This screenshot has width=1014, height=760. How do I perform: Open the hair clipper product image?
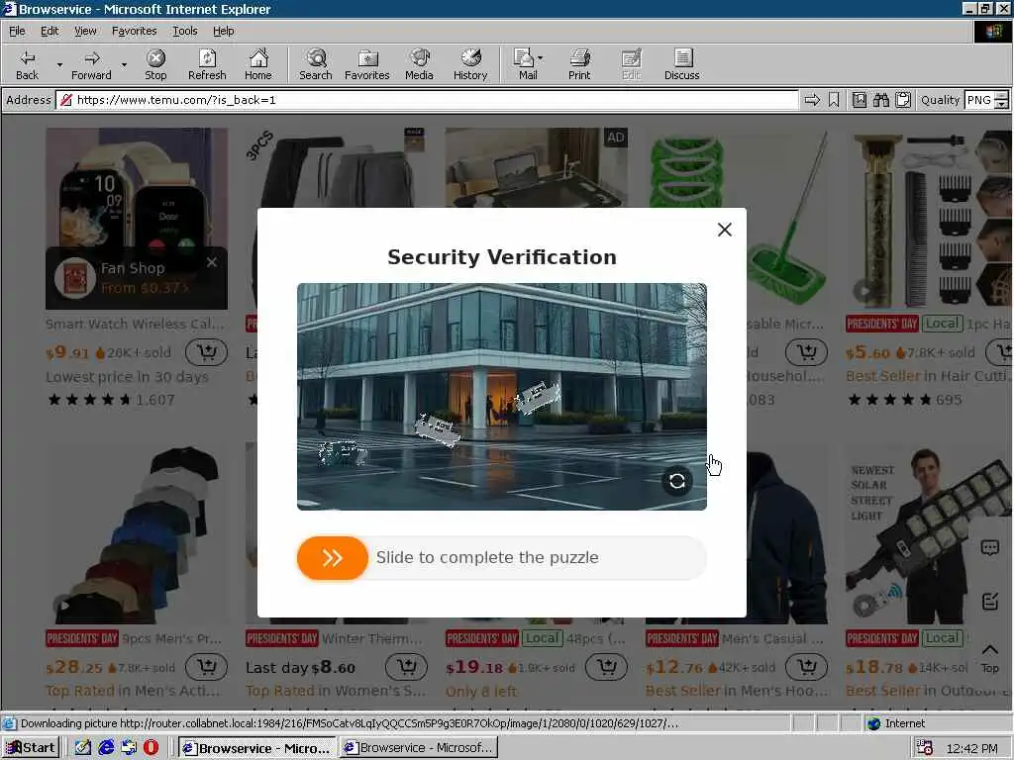[x=930, y=219]
